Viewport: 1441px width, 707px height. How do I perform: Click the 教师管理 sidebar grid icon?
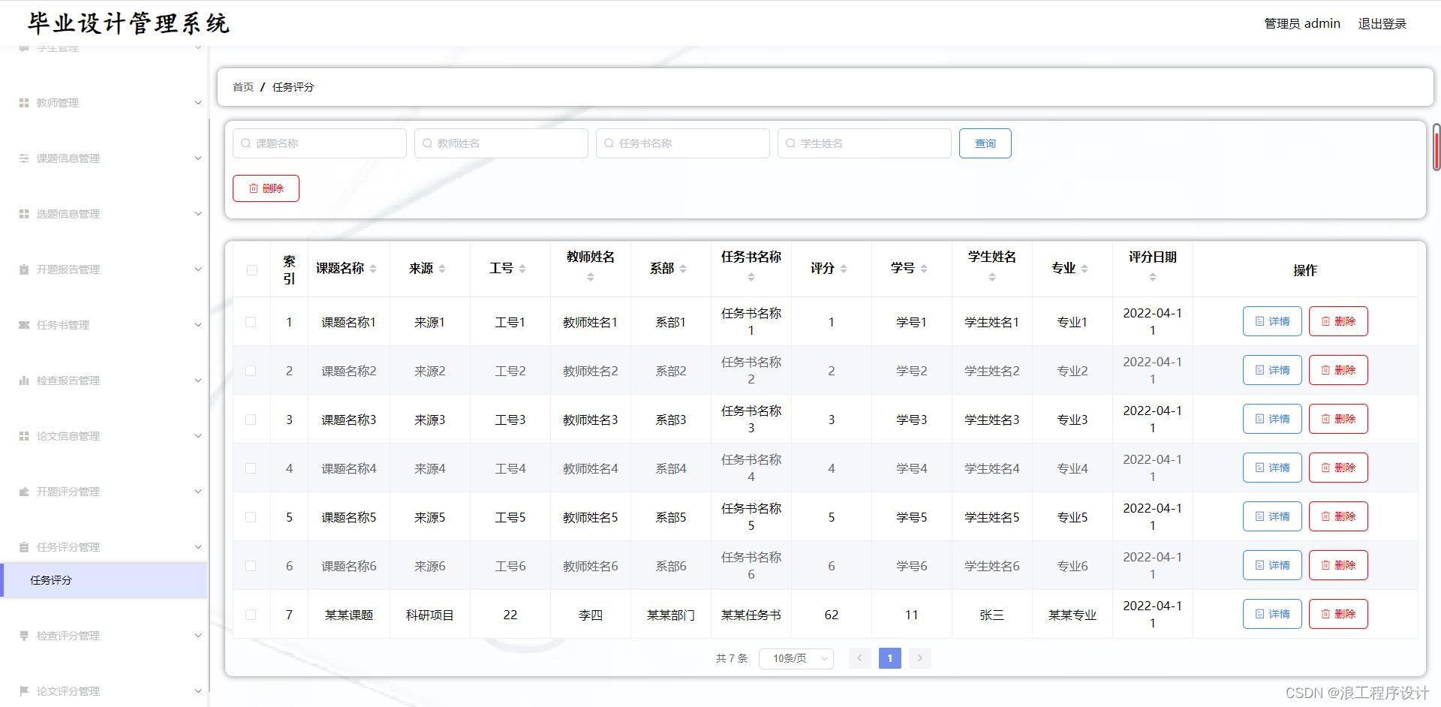[x=24, y=103]
